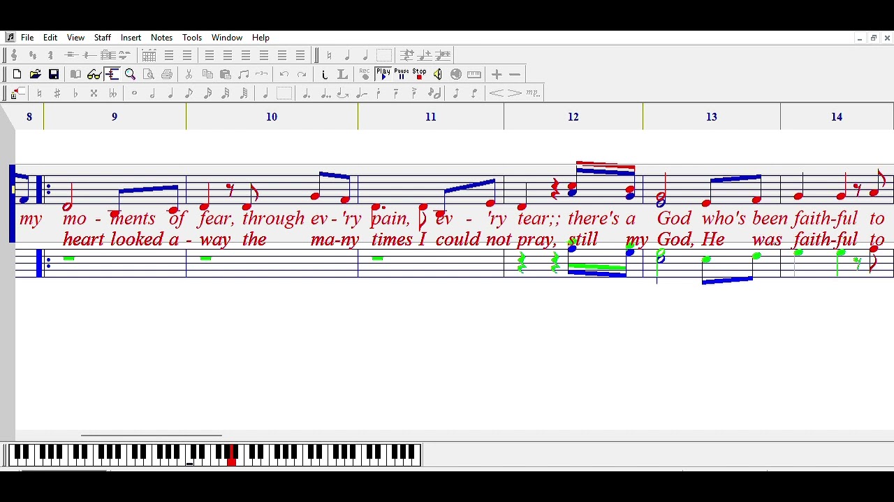894x502 pixels.
Task: Select the double sharp accidental tool
Action: point(94,93)
